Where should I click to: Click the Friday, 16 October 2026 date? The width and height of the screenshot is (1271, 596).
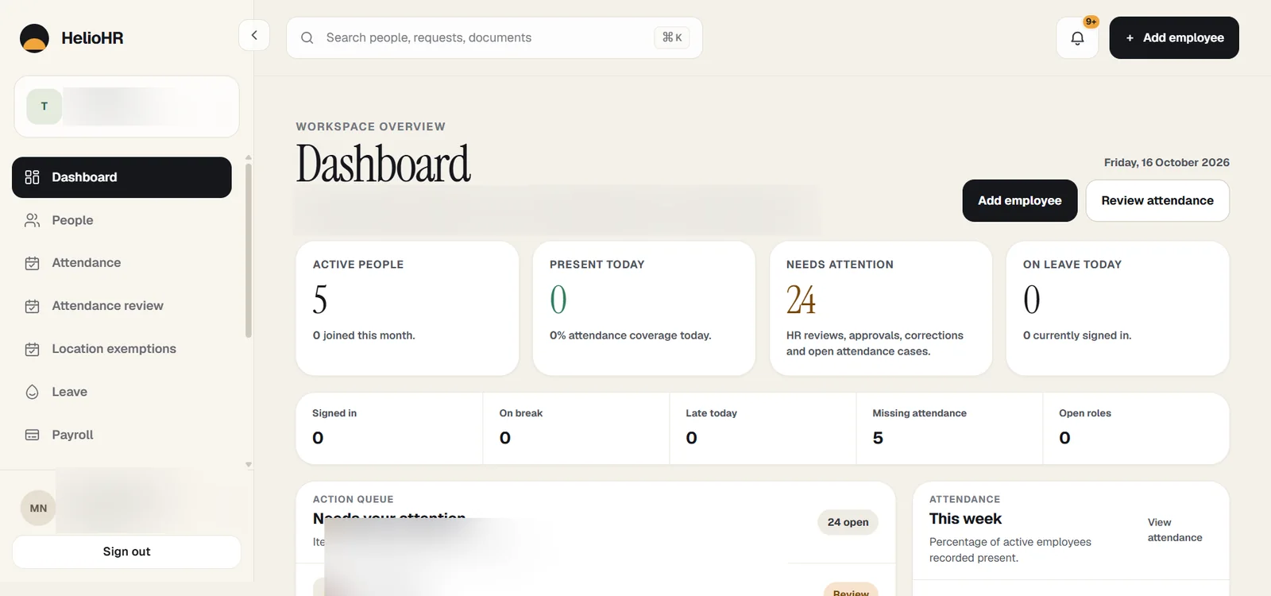coord(1167,162)
